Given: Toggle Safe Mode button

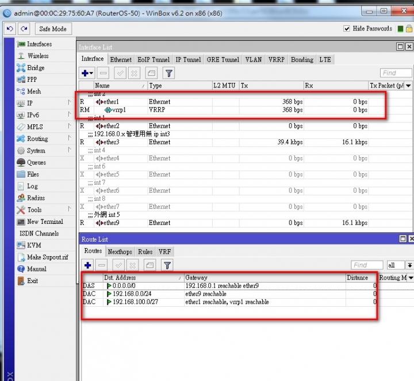Looking at the screenshot, I should click(x=53, y=29).
